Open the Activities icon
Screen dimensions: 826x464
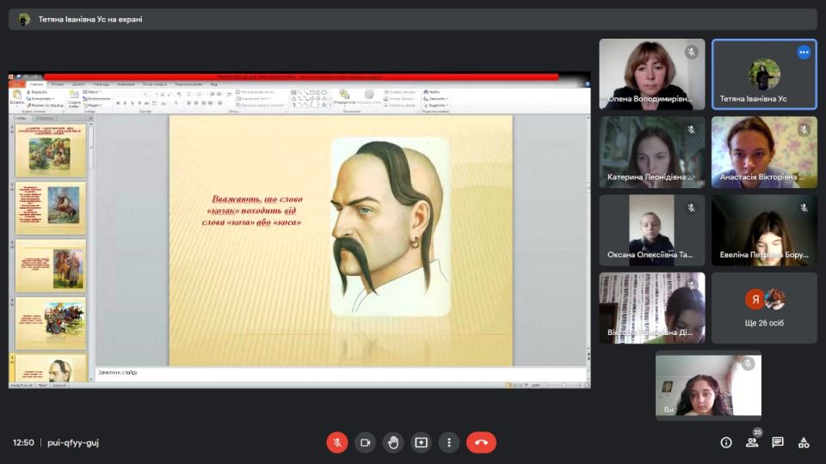804,443
